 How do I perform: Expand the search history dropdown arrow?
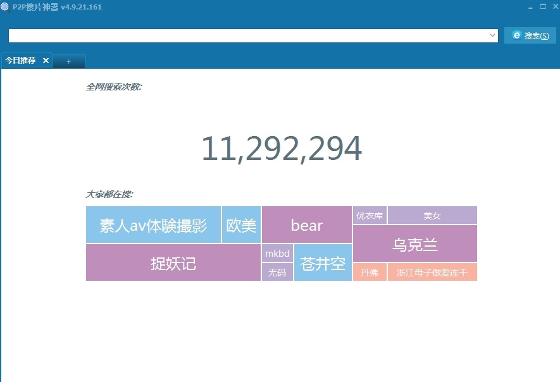[x=493, y=35]
